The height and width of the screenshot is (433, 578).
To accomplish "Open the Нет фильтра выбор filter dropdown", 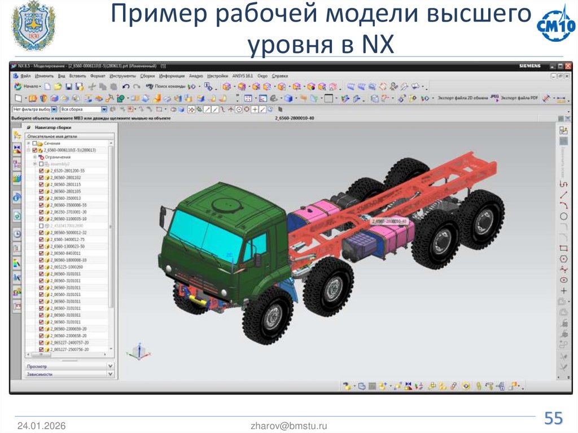I will pyautogui.click(x=54, y=108).
